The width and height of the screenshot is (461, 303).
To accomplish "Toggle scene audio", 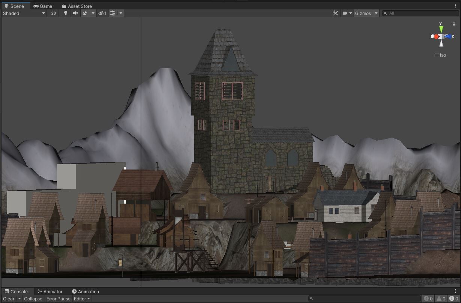I will 75,13.
